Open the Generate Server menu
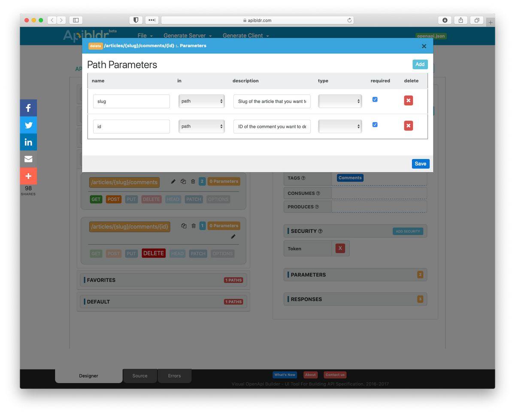 click(188, 36)
